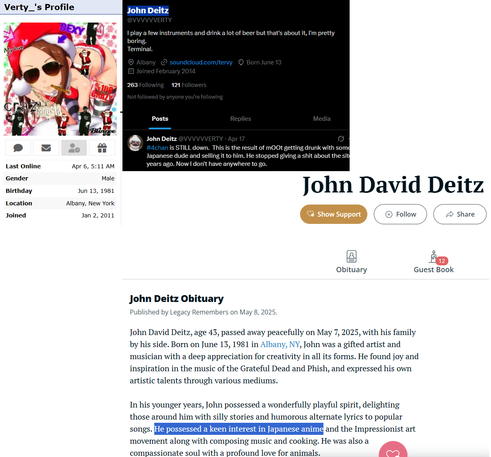This screenshot has width=491, height=457.
Task: Click the 'Albany' location text in bio
Action: click(146, 62)
